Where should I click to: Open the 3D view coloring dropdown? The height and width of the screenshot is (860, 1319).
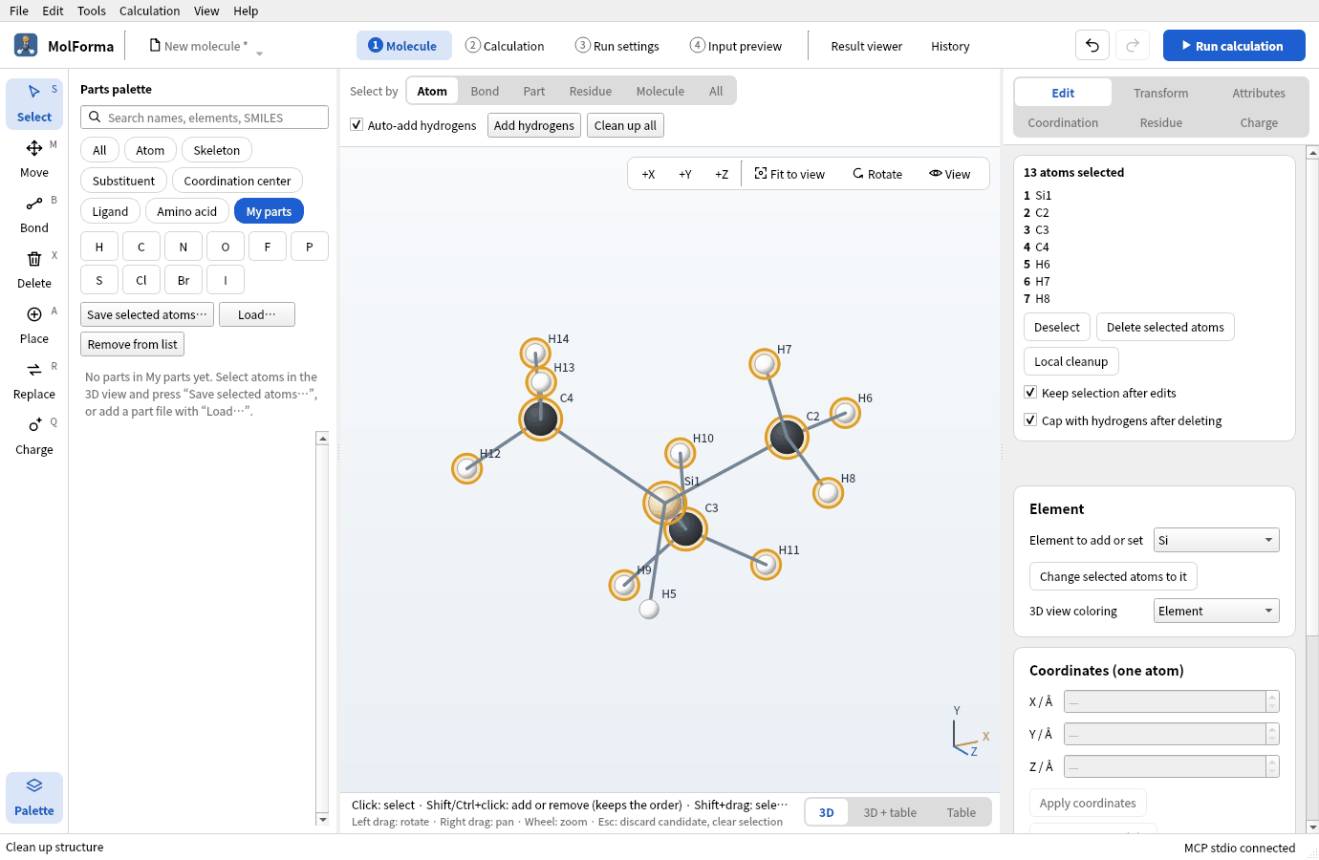(x=1216, y=611)
